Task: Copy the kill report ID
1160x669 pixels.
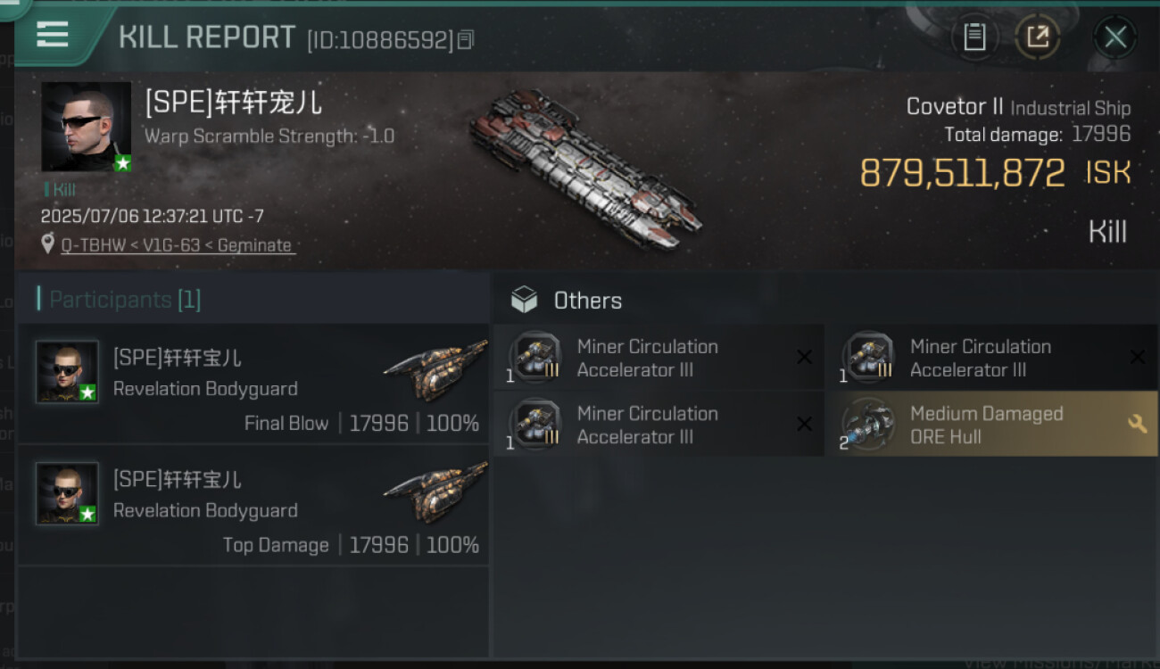Action: [466, 39]
